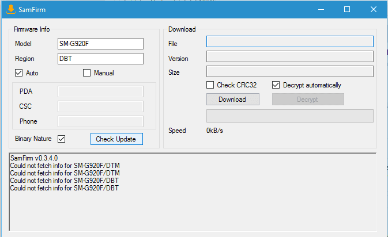
Task: Click the Model input field
Action: click(x=100, y=44)
